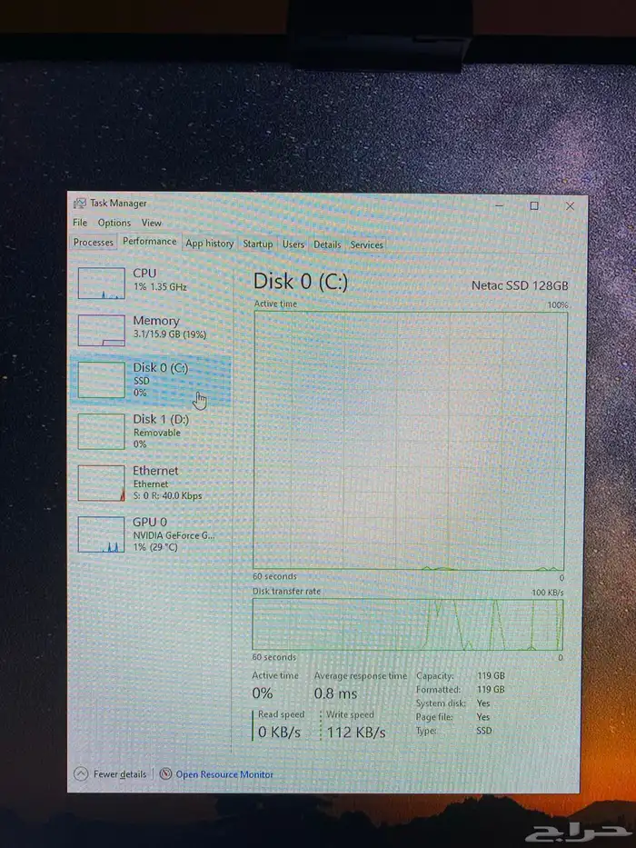Image resolution: width=636 pixels, height=848 pixels.
Task: Open the File menu
Action: tap(80, 223)
